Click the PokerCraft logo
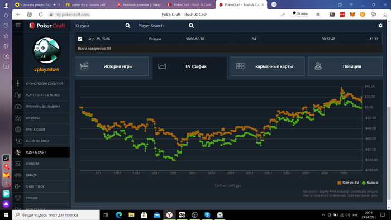Viewport: 391px width, 220px height. 47,26
